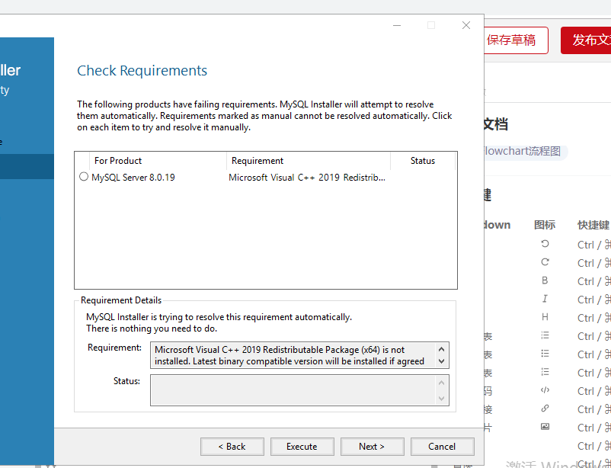Click the ordered list icon in editor help

(545, 335)
